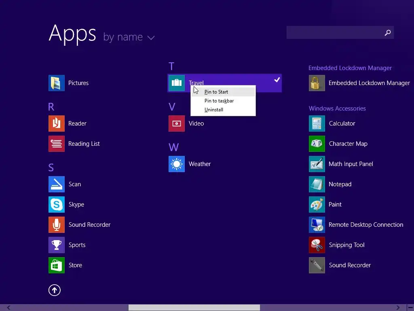Open gray desktop Sound Recorder microphone icon

317,265
